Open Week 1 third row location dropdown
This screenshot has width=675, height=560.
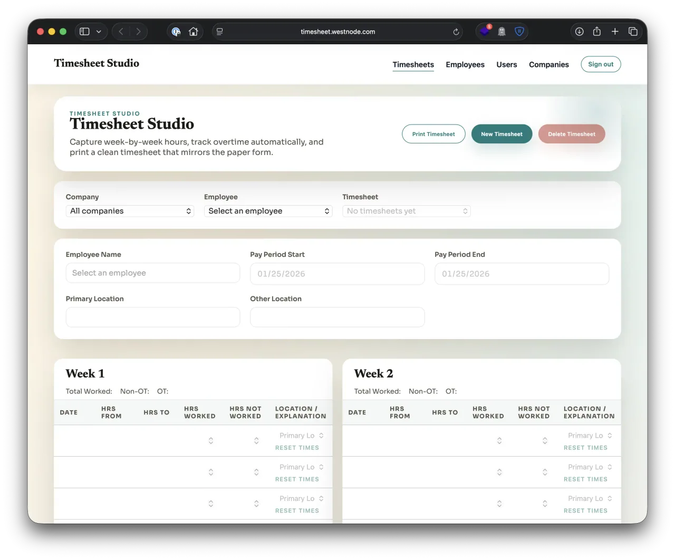[301, 498]
